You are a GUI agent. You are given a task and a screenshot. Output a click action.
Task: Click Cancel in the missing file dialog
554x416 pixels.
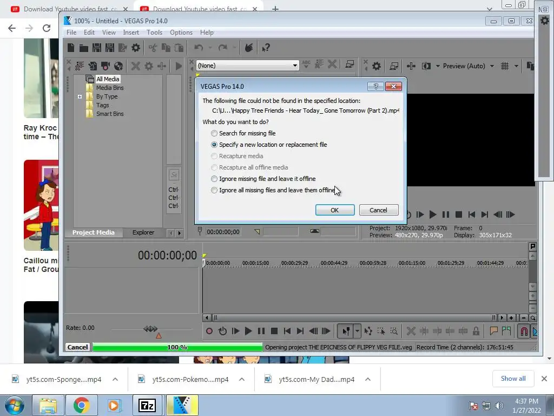coord(379,210)
